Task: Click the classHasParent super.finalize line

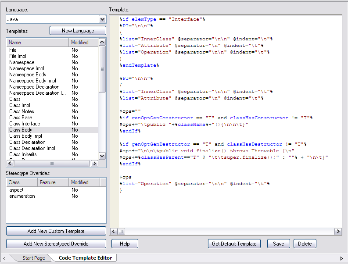Action: [224, 157]
